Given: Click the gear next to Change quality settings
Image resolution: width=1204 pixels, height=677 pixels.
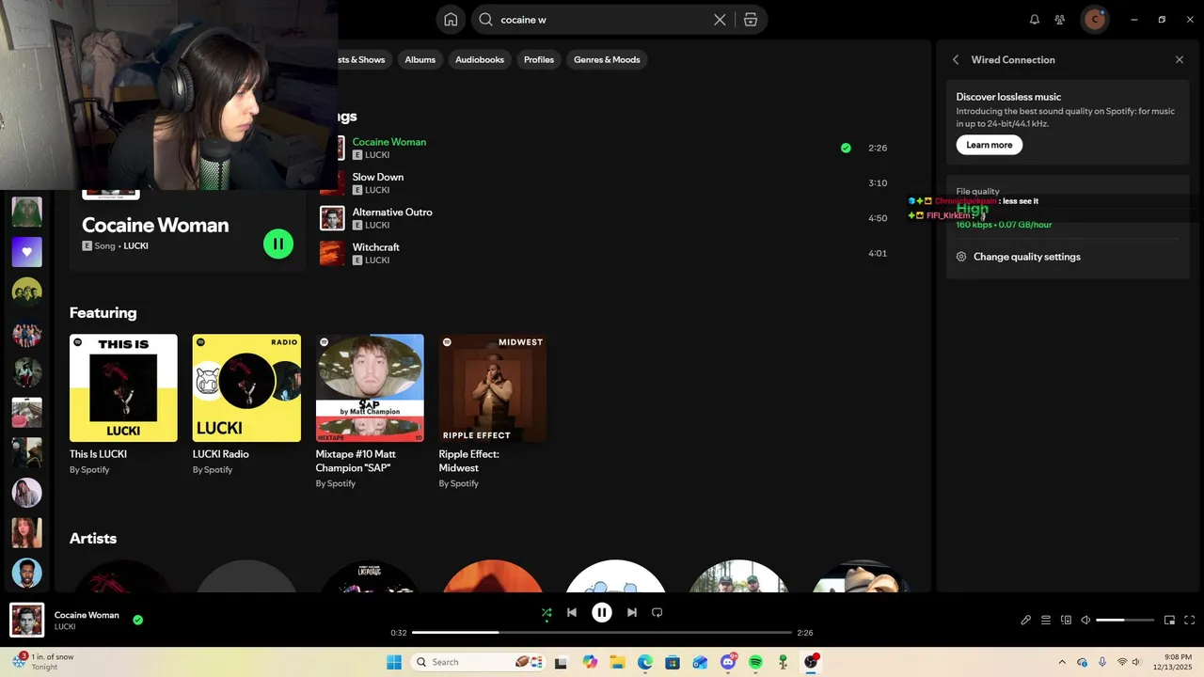Looking at the screenshot, I should point(961,257).
